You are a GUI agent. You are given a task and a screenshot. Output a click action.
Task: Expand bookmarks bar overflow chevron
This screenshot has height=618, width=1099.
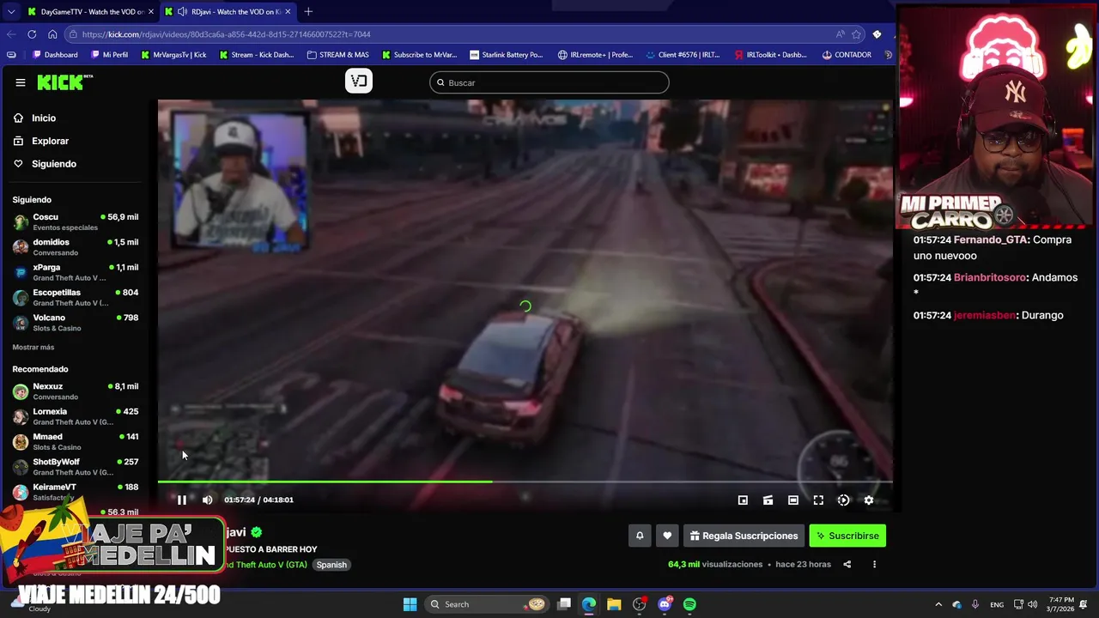coord(888,55)
